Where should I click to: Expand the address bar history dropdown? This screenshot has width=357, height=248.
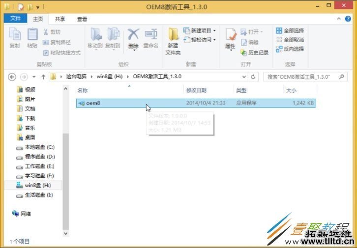click(244, 77)
